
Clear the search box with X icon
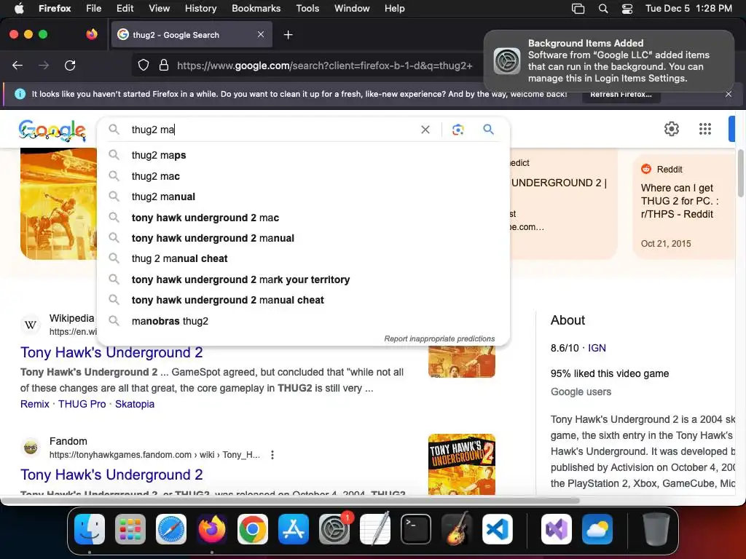425,130
